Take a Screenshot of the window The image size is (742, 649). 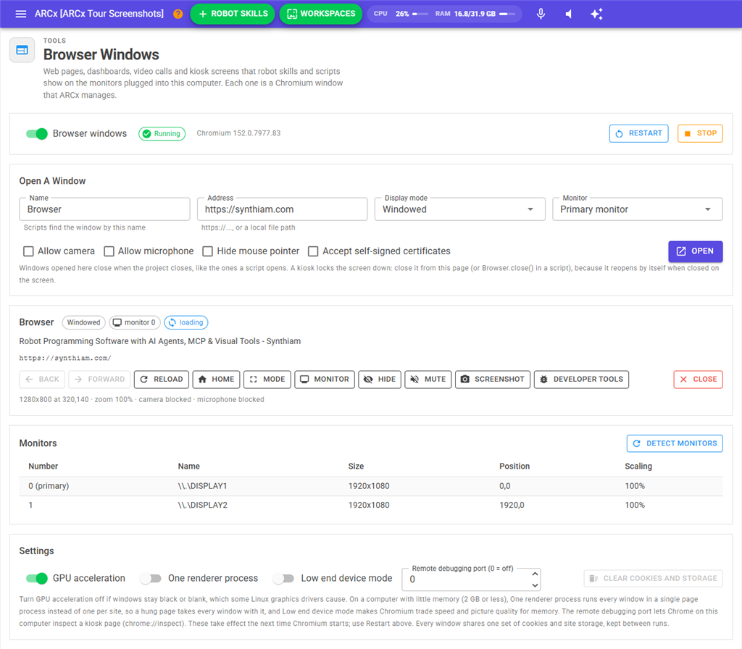493,380
